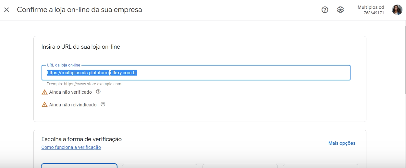Image resolution: width=406 pixels, height=168 pixels.
Task: Click the help icon beside Ainda não verificado
Action: [98, 92]
